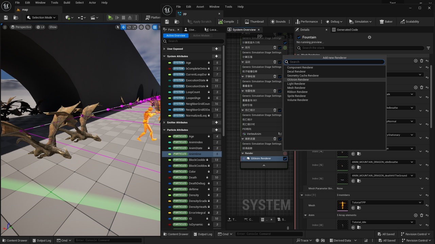435x244 pixels.
Task: Open the ANIM_MOUNTAIN_DRAGON_deathHitTheGround dropdown
Action: [382, 176]
